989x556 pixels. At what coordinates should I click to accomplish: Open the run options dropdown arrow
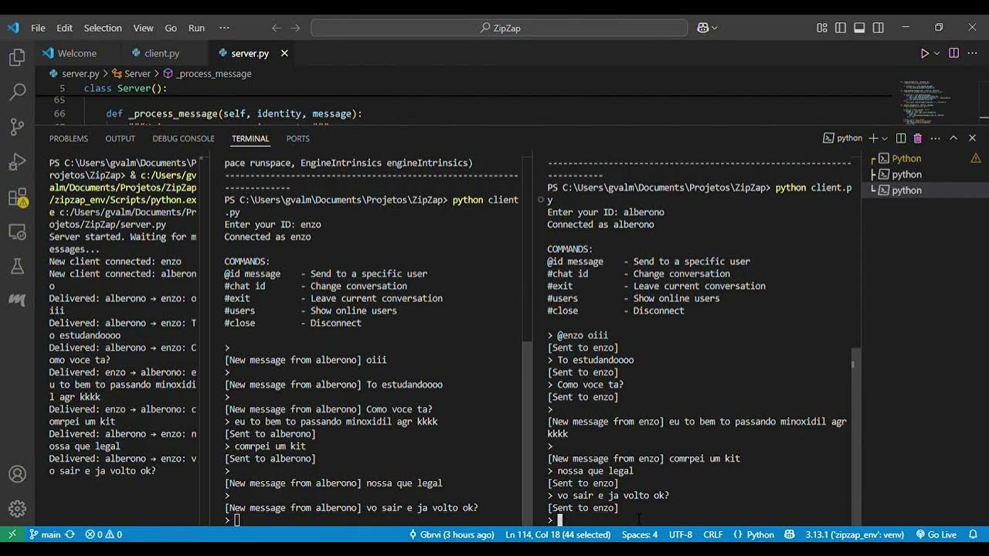coord(937,53)
